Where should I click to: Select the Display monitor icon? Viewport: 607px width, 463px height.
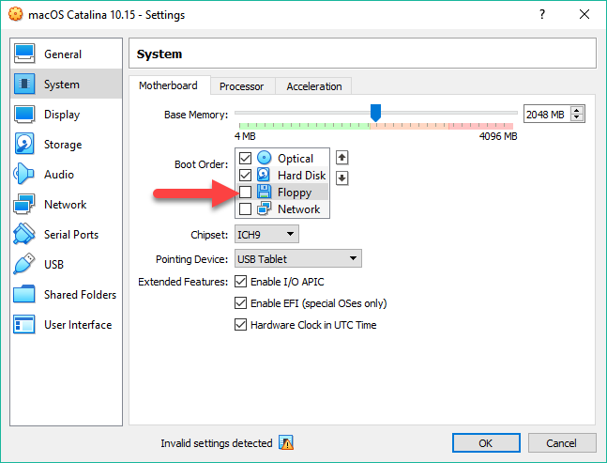tap(25, 115)
